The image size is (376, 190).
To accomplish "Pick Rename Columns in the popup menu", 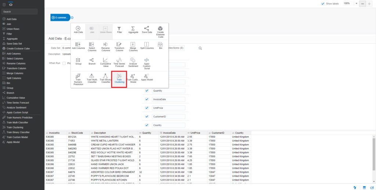I will point(105,47).
